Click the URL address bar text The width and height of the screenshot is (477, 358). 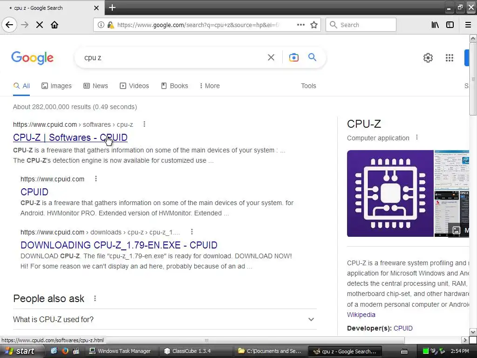[x=198, y=25]
